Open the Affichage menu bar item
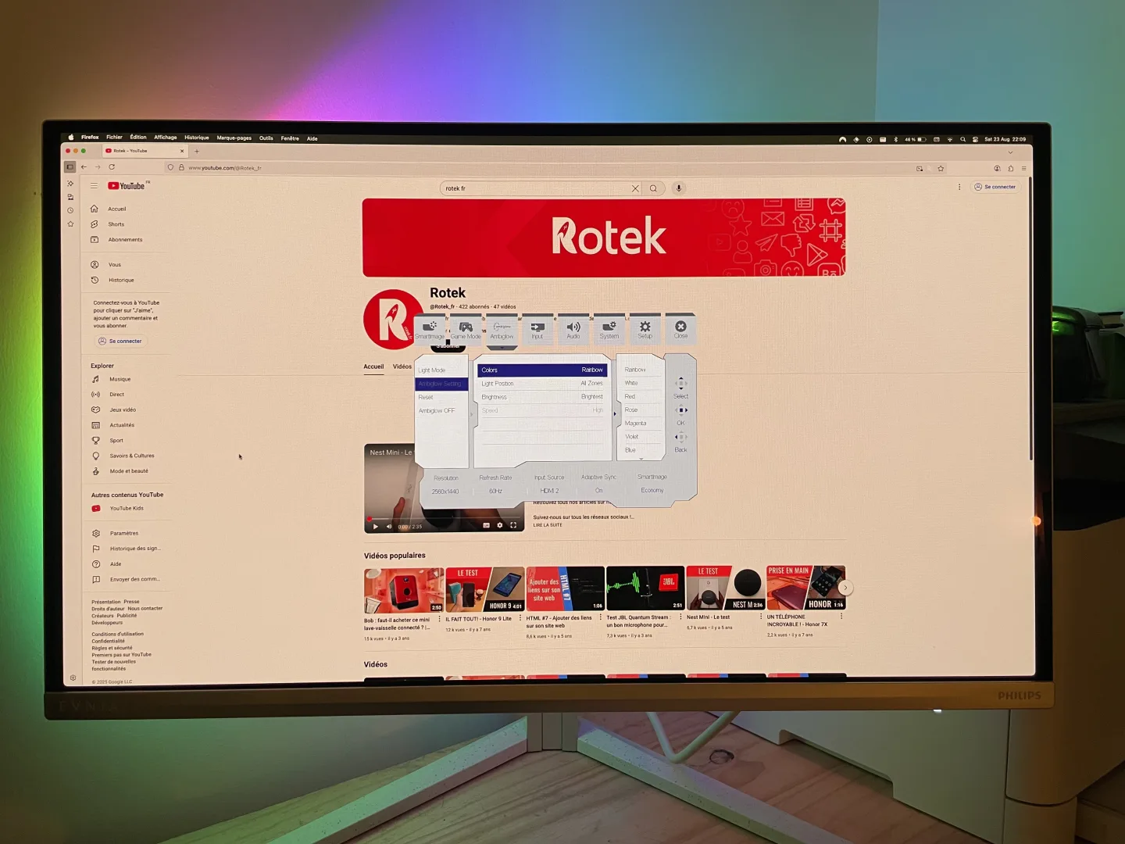This screenshot has height=844, width=1125. pyautogui.click(x=166, y=138)
